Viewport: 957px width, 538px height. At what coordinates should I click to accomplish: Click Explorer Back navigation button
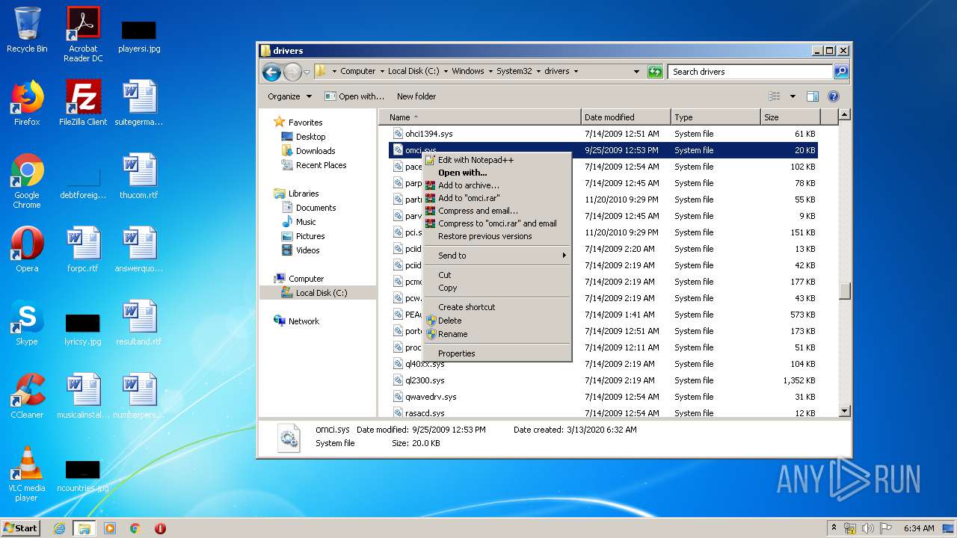coord(271,72)
